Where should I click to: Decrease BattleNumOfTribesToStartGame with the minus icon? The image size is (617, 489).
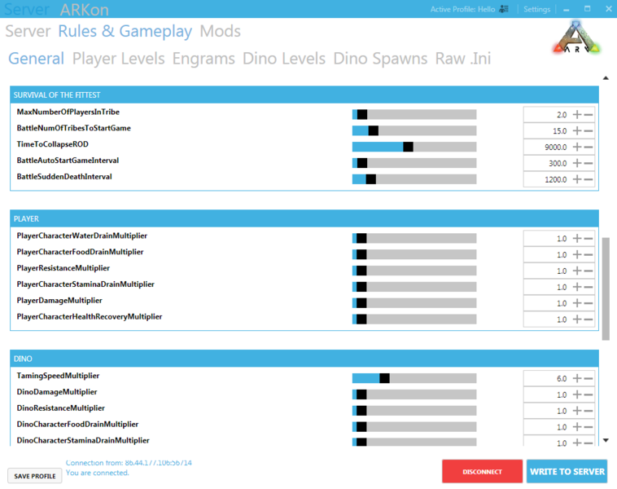pos(589,131)
